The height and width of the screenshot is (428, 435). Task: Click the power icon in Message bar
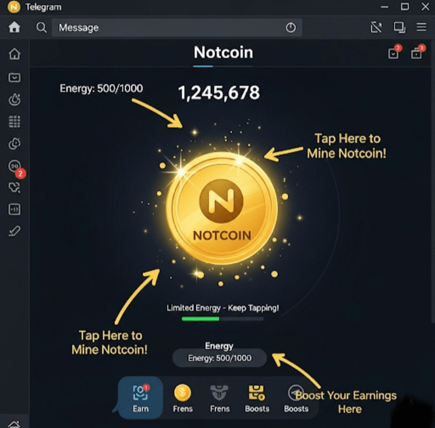coord(291,27)
